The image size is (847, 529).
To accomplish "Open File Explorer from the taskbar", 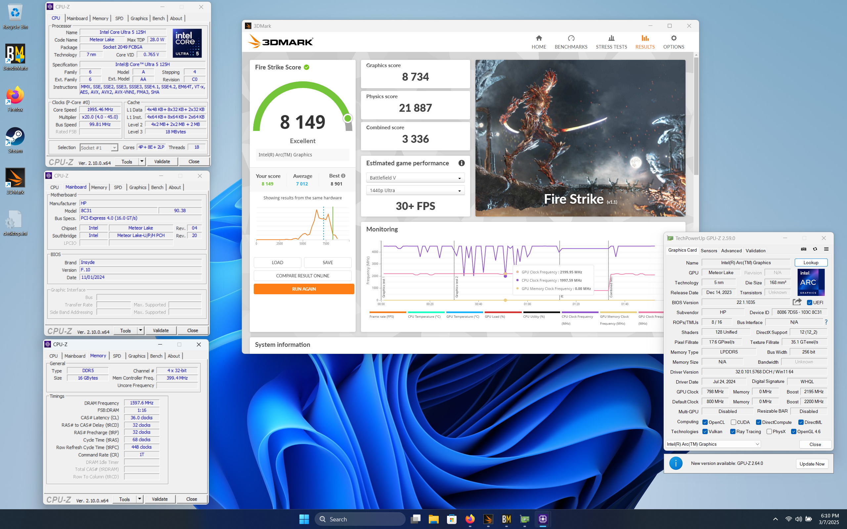I will pos(433,519).
